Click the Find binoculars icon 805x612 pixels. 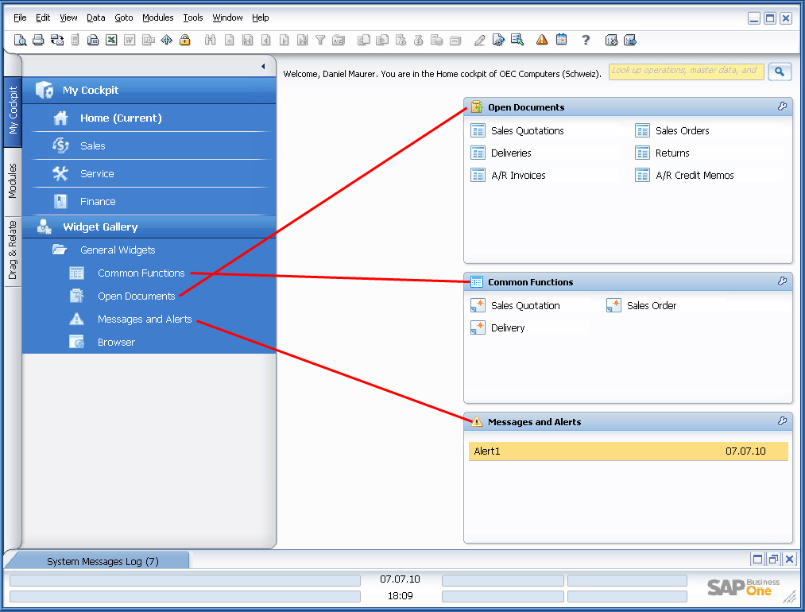(x=210, y=40)
